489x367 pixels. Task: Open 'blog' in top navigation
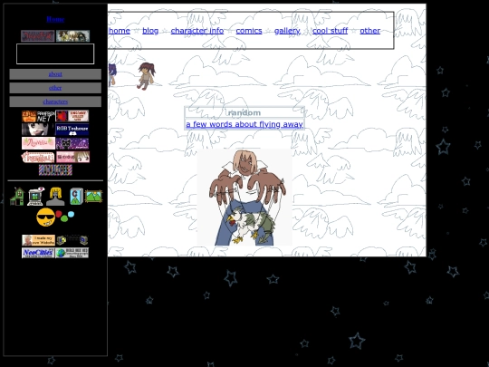point(150,31)
